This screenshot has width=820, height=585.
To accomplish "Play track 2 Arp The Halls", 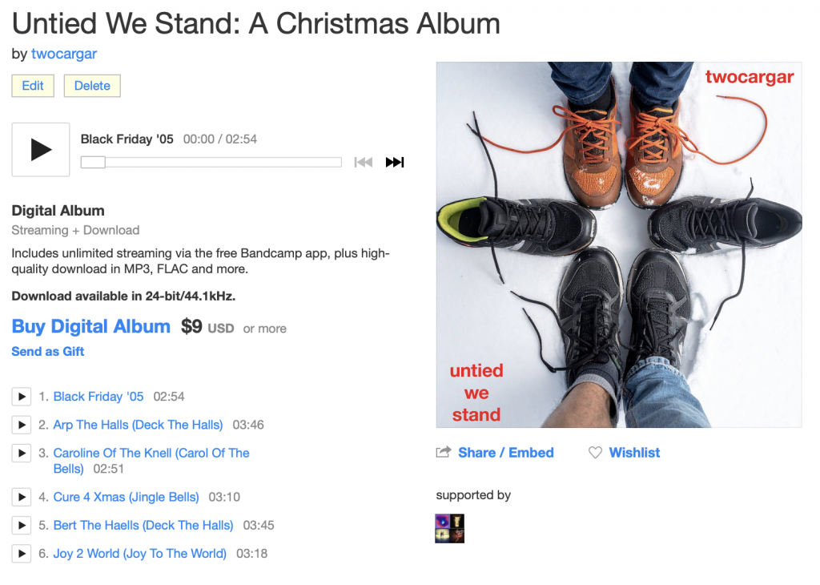I will [22, 425].
